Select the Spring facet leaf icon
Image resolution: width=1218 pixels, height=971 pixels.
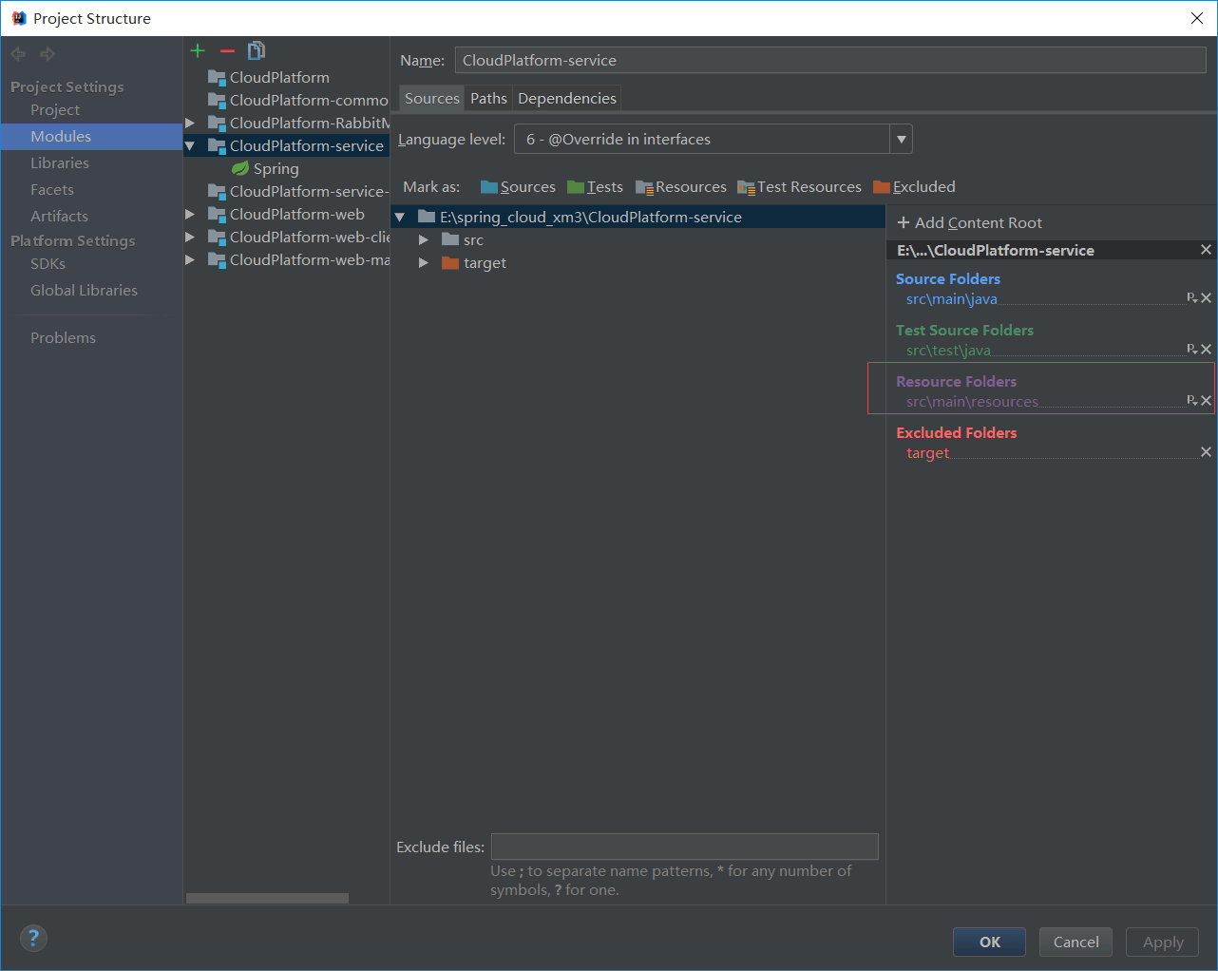click(x=240, y=168)
